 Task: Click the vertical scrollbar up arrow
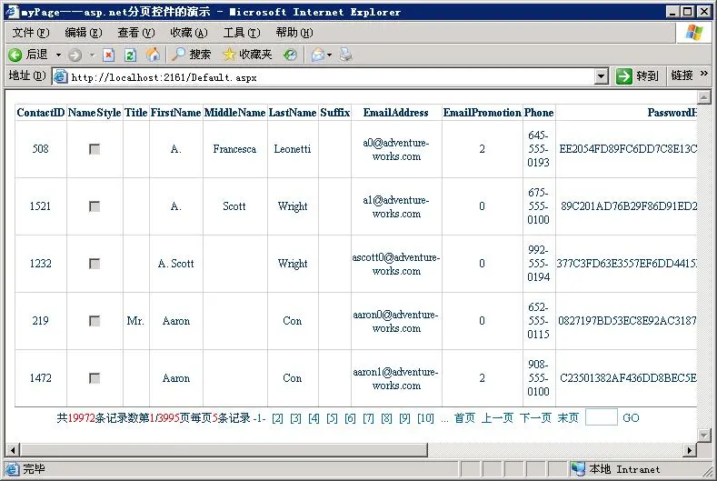(703, 97)
